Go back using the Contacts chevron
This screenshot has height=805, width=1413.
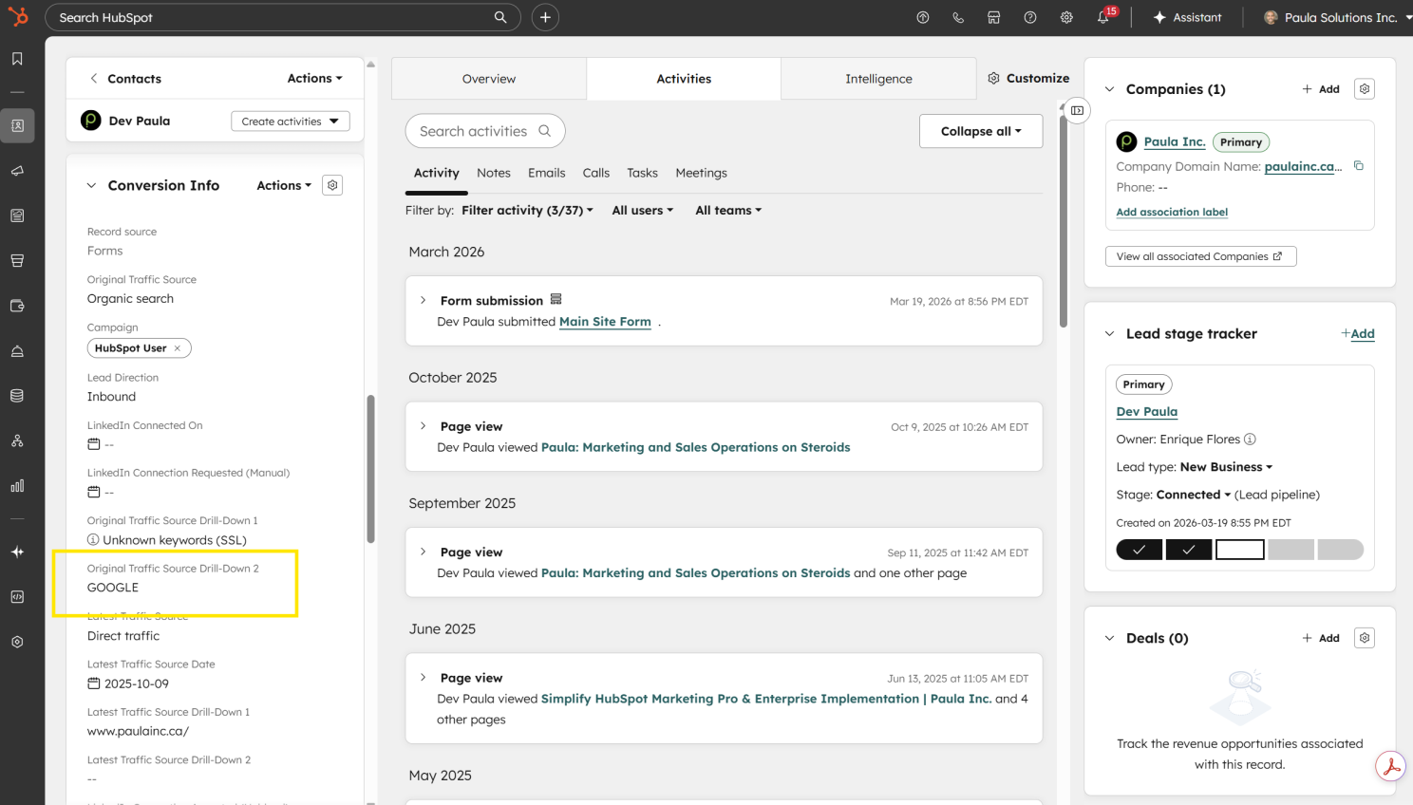pyautogui.click(x=93, y=79)
